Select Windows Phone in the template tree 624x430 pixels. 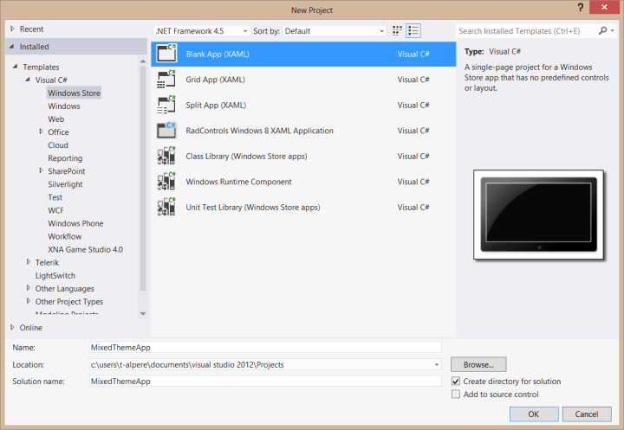tap(75, 223)
